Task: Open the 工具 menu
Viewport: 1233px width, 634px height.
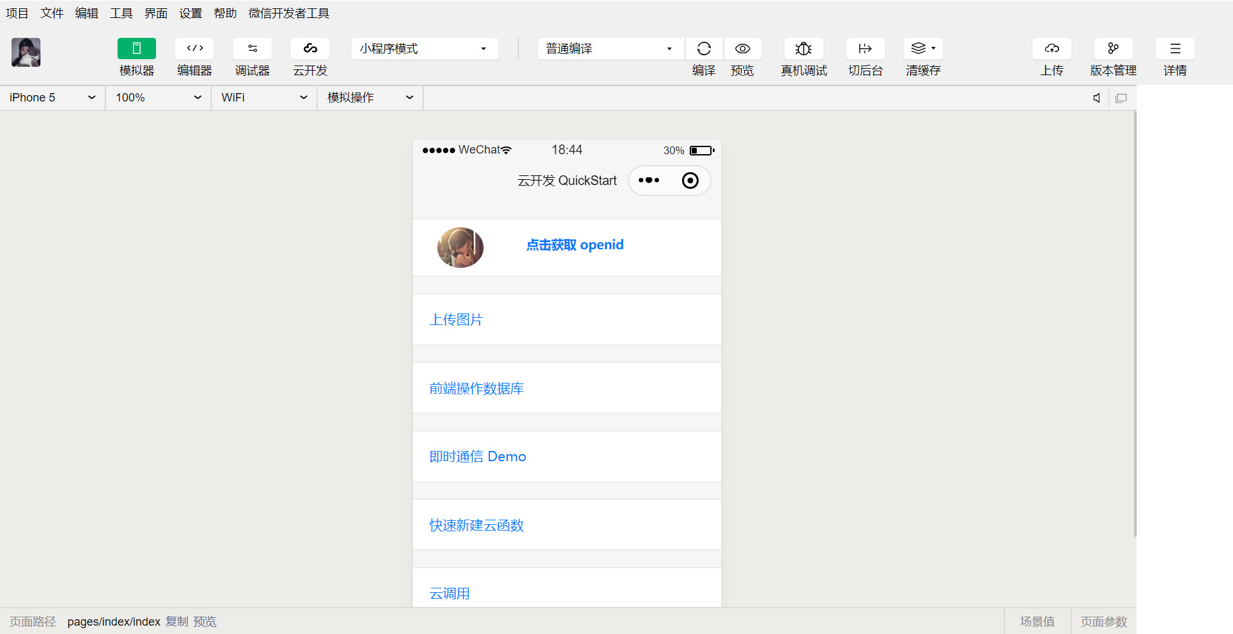Action: (x=121, y=13)
